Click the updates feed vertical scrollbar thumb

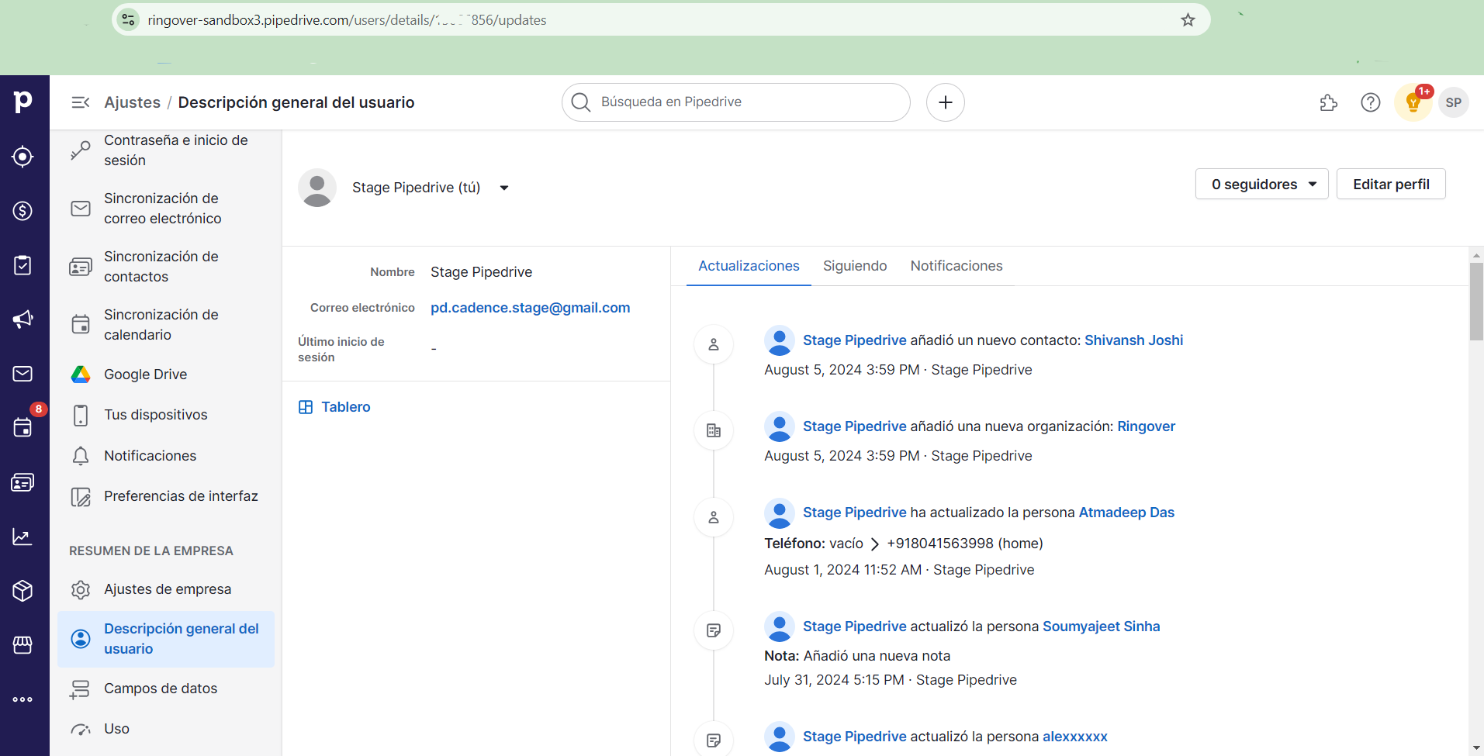pyautogui.click(x=1476, y=302)
